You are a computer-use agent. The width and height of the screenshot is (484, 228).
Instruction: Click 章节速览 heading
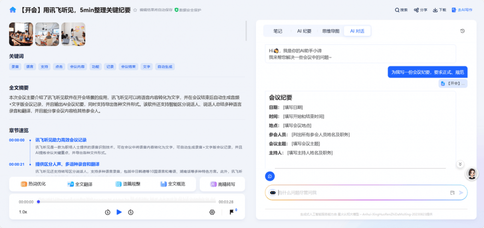tap(19, 130)
